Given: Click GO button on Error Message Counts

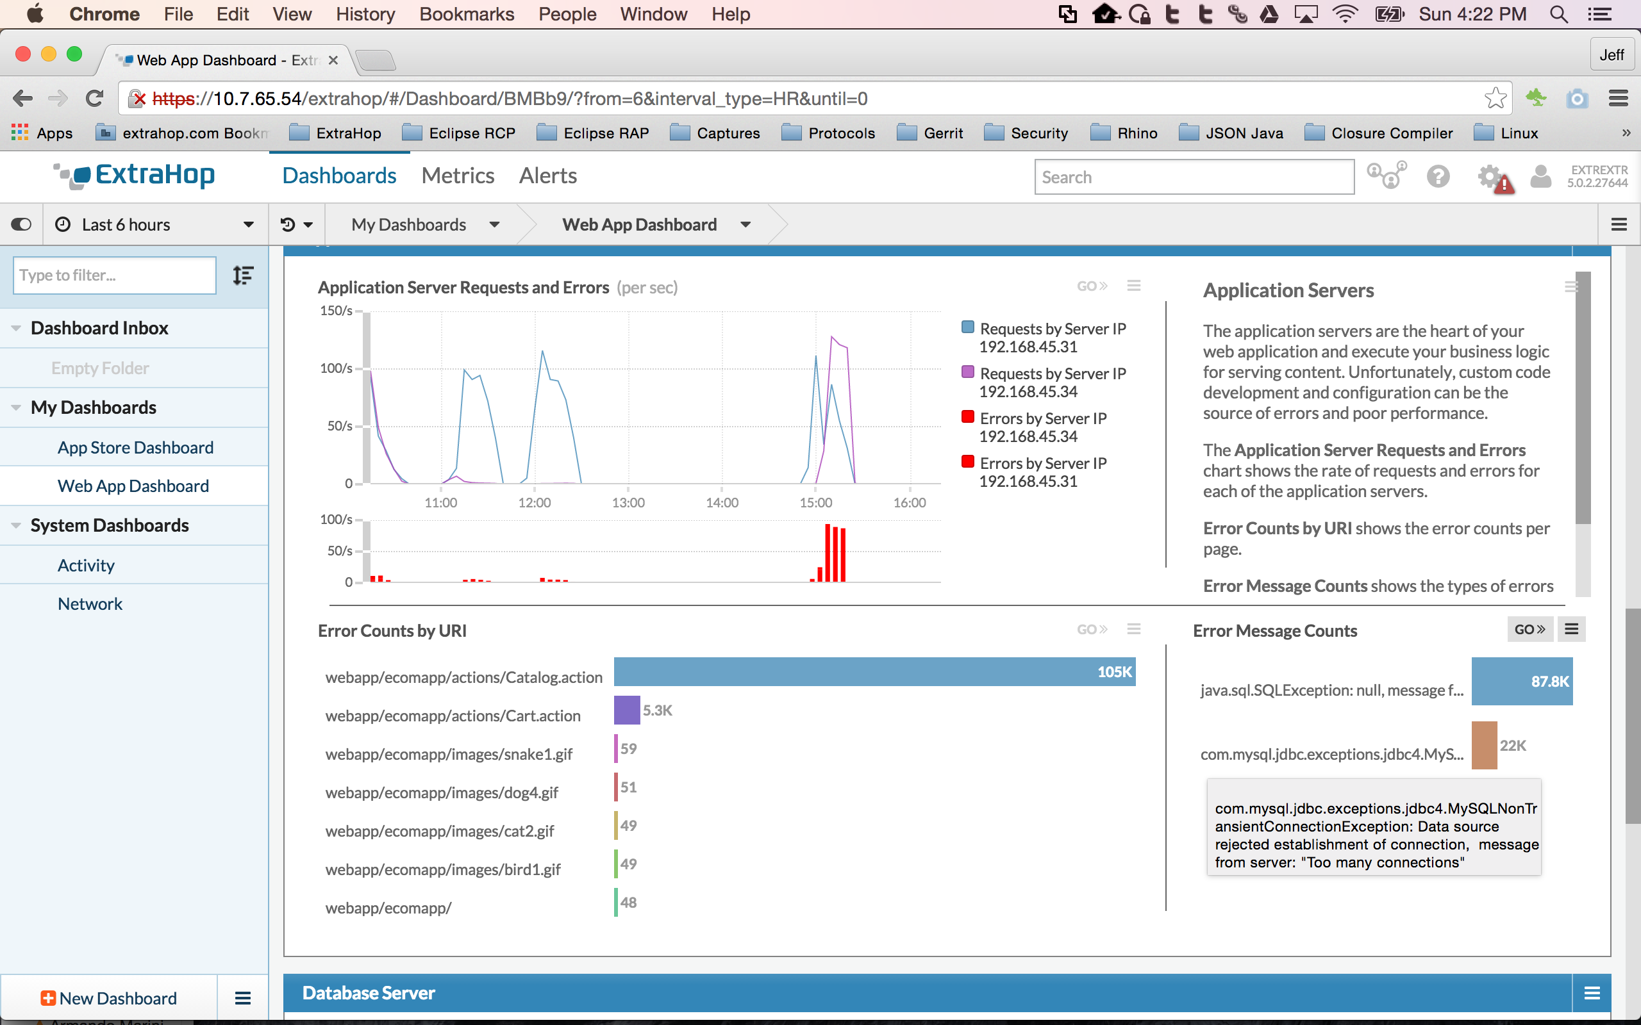Looking at the screenshot, I should [x=1528, y=628].
